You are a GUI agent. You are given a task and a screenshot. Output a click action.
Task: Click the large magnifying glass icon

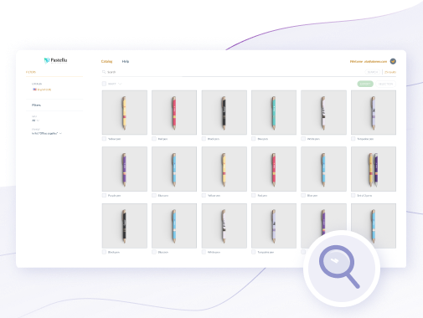pyautogui.click(x=339, y=266)
